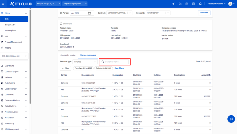
Task: Select Budget Alert menu item
Action: click(10, 25)
